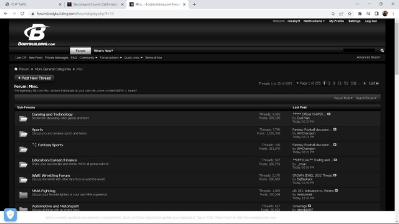Open the Fantasy Sports folder icon
This screenshot has height=224, width=399.
coord(23,149)
